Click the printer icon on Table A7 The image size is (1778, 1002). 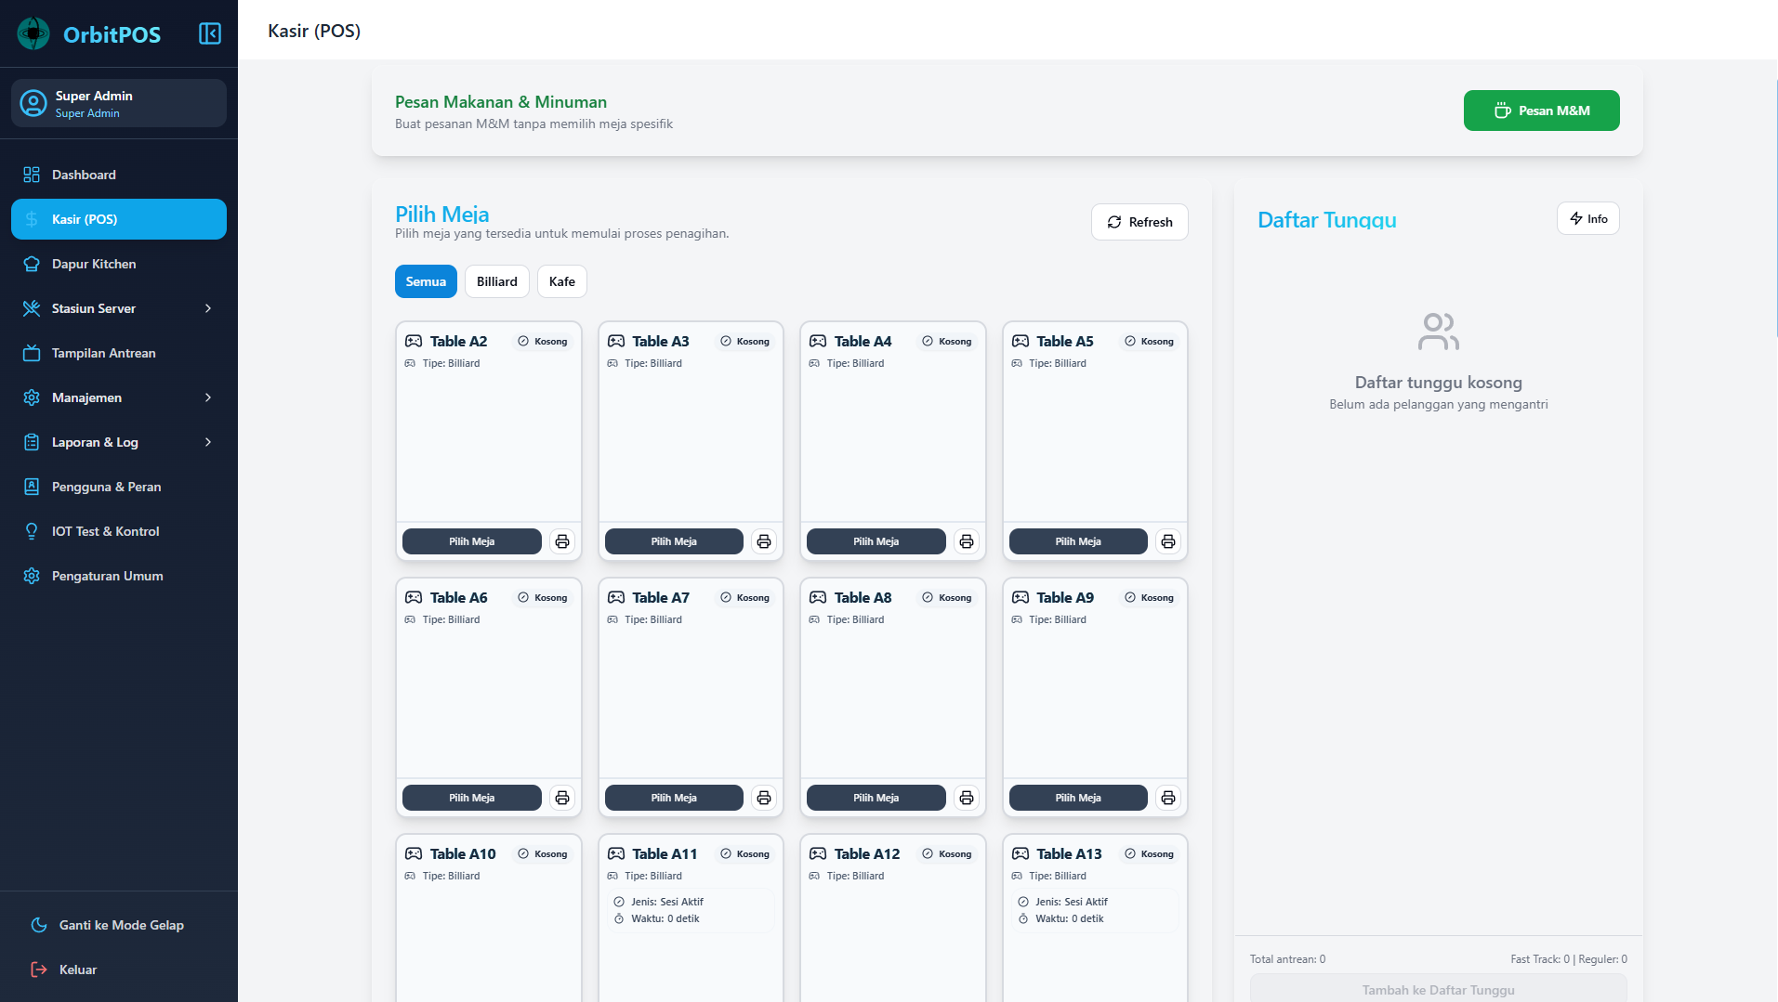pos(764,798)
